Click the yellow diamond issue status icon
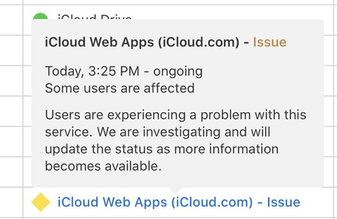The height and width of the screenshot is (219, 337). click(41, 202)
